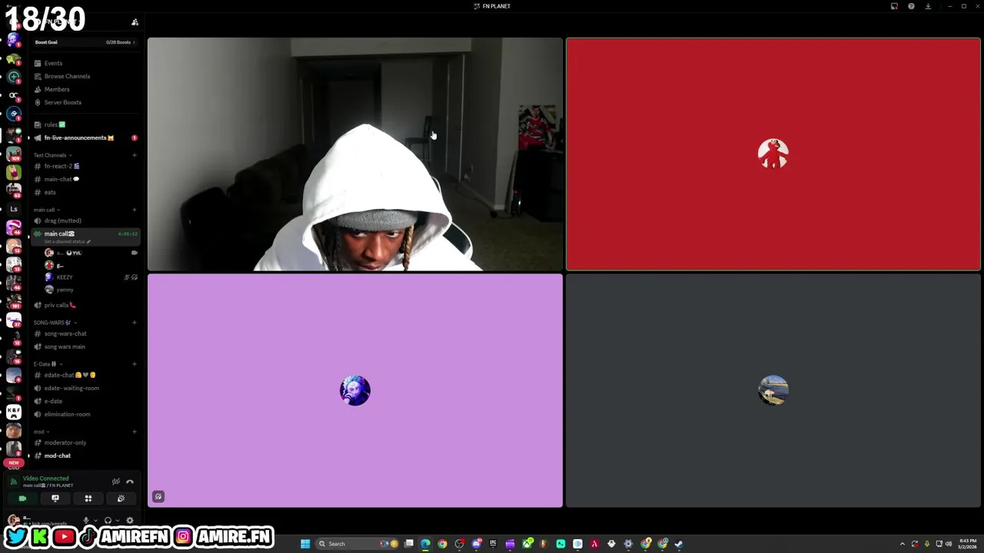Open Microsoft Edge from taskbar
The width and height of the screenshot is (984, 553).
point(425,544)
